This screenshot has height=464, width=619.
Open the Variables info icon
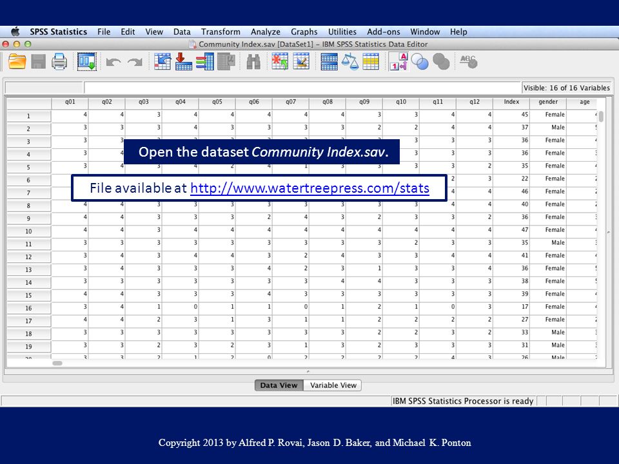[205, 62]
